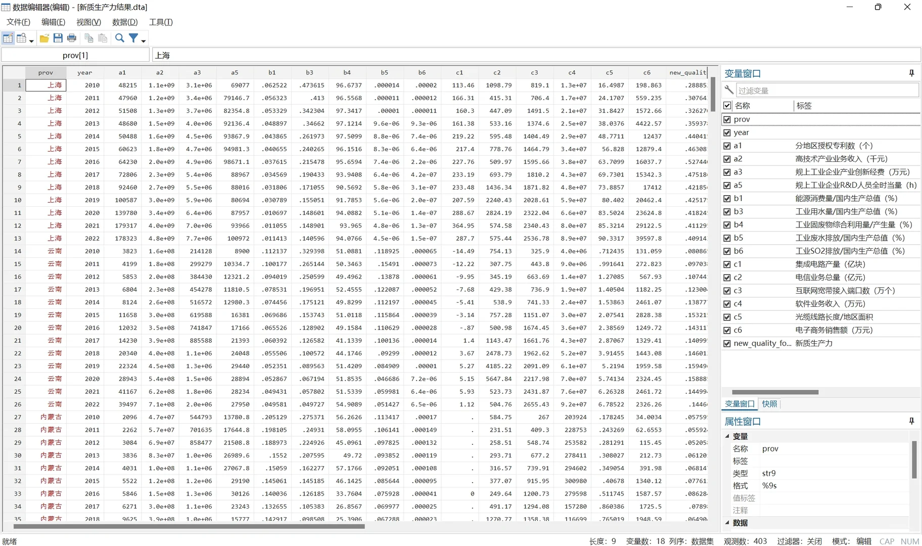Collapse the 数据 section in properties
This screenshot has width=922, height=546.
727,523
